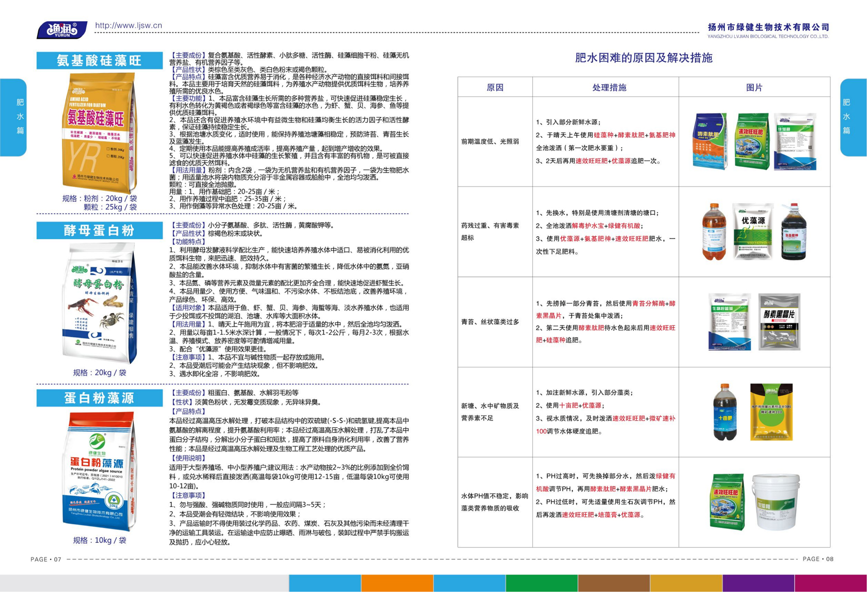Click the 十亩肥 dark bottle picture

725,412
